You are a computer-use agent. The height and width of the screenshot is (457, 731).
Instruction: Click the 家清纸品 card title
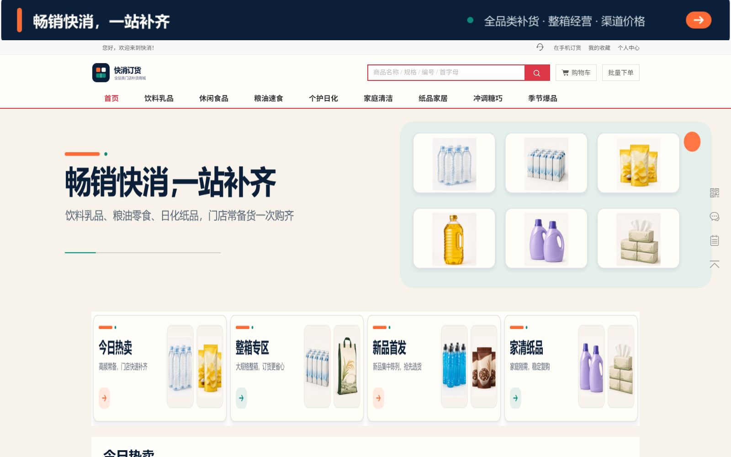tap(527, 348)
